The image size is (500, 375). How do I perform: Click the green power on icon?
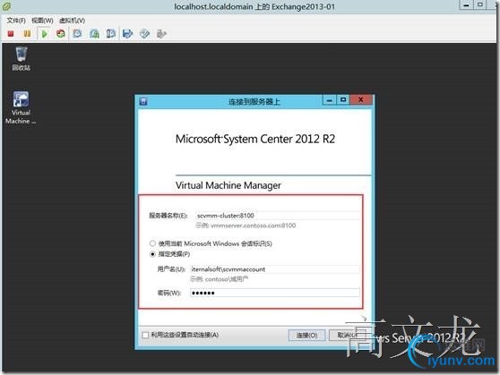(x=45, y=33)
